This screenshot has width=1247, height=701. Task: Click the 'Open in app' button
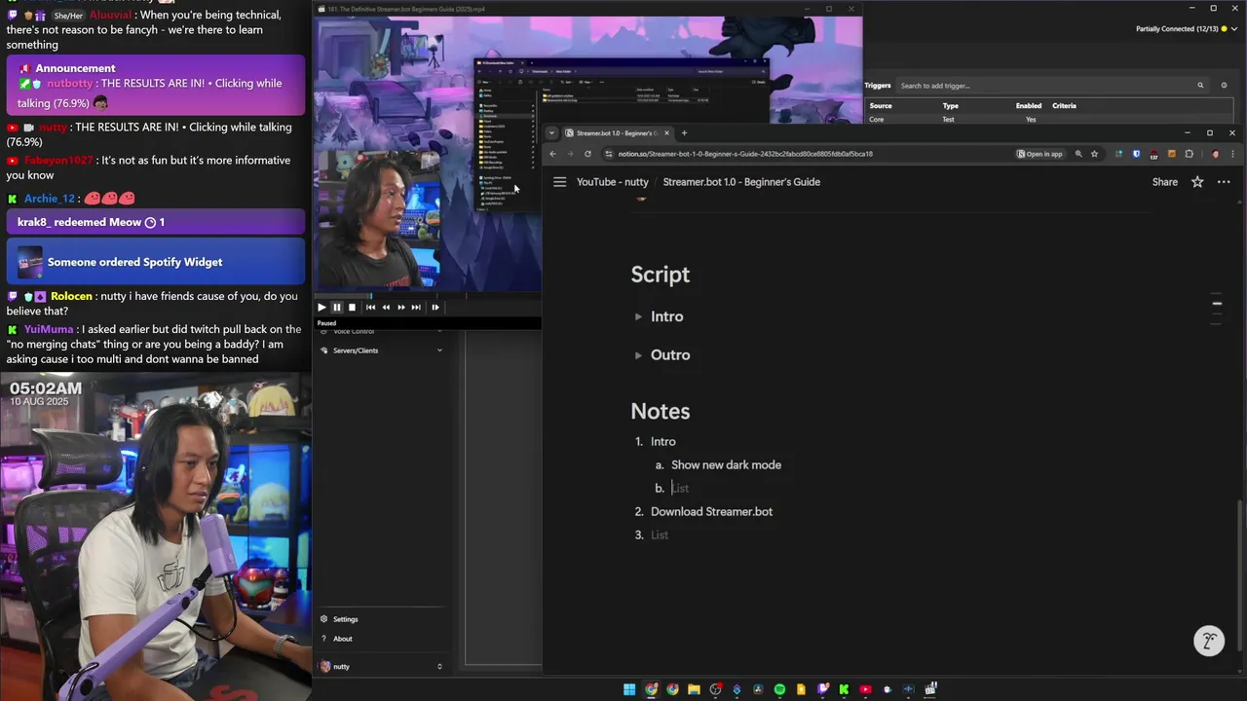(1040, 154)
